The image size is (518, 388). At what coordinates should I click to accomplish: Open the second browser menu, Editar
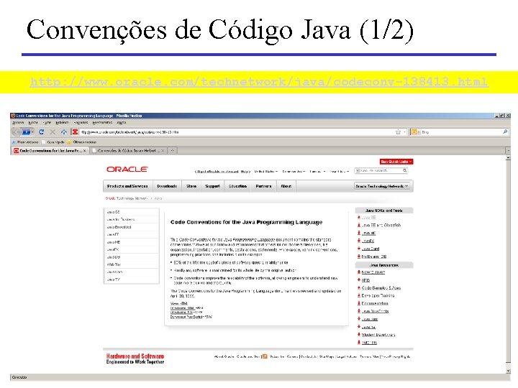[x=33, y=122]
